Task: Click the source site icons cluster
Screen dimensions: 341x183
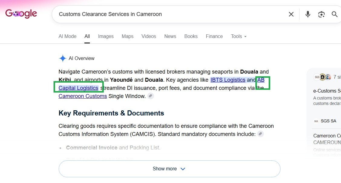Action: 322,77
